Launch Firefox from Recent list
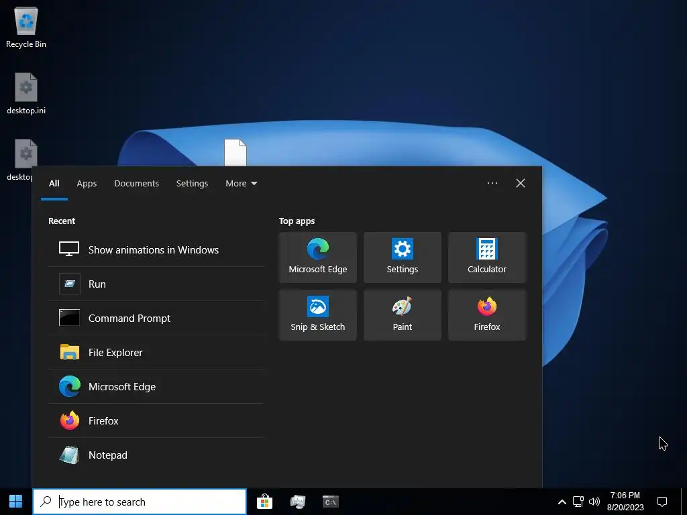This screenshot has width=687, height=515. tap(156, 420)
